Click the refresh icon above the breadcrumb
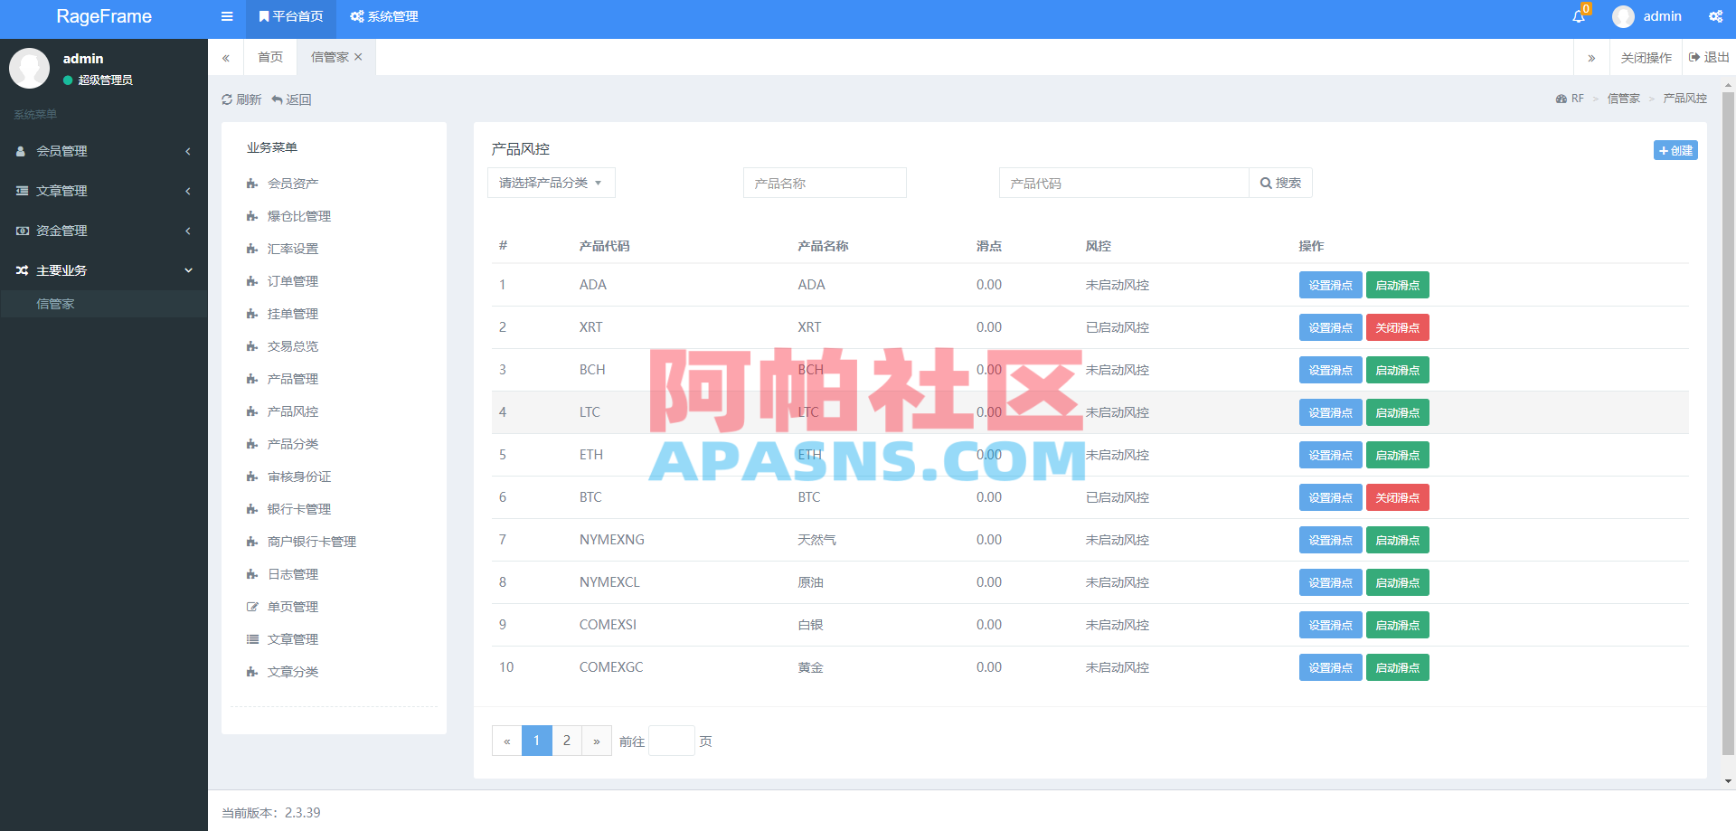 click(x=227, y=99)
